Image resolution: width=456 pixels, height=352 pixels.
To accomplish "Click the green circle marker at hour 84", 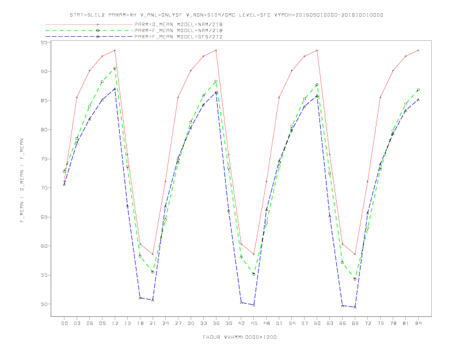I will point(418,90).
